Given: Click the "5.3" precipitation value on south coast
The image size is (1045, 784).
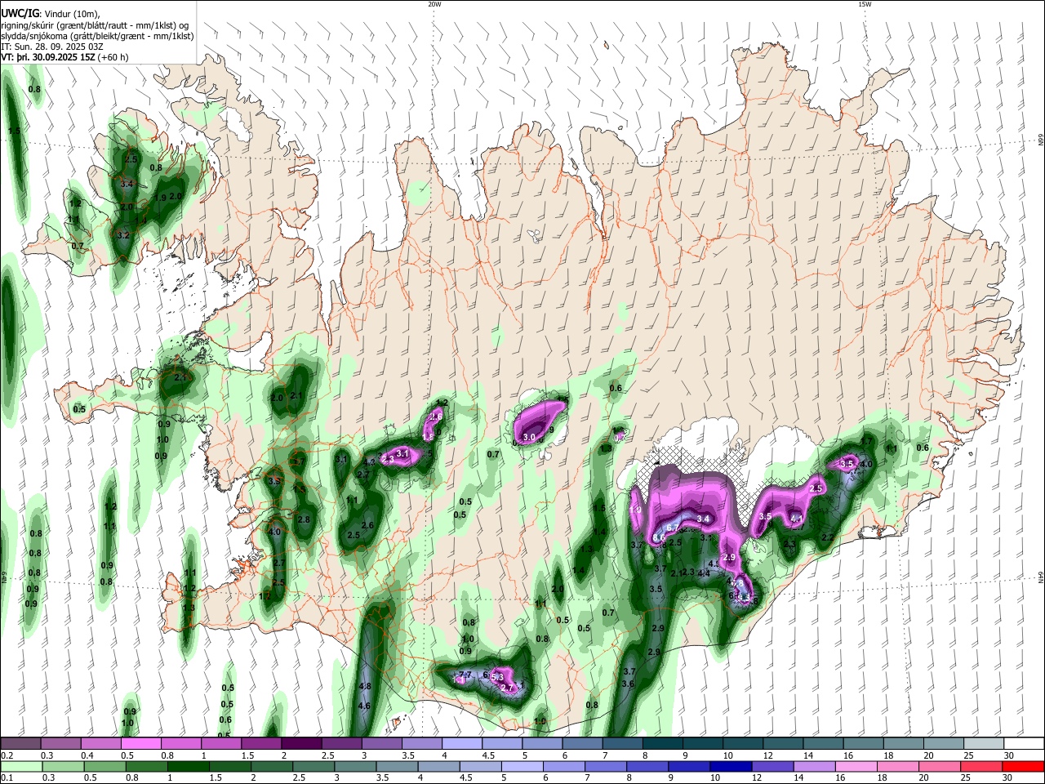Looking at the screenshot, I should [x=496, y=677].
